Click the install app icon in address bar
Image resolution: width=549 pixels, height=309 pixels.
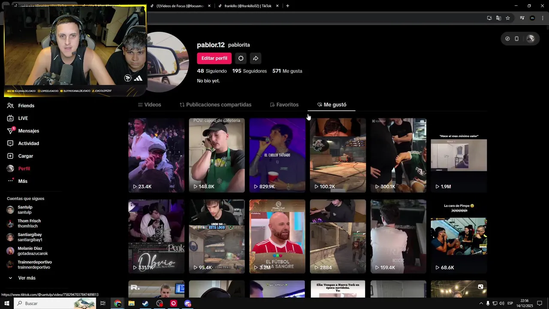click(x=489, y=18)
